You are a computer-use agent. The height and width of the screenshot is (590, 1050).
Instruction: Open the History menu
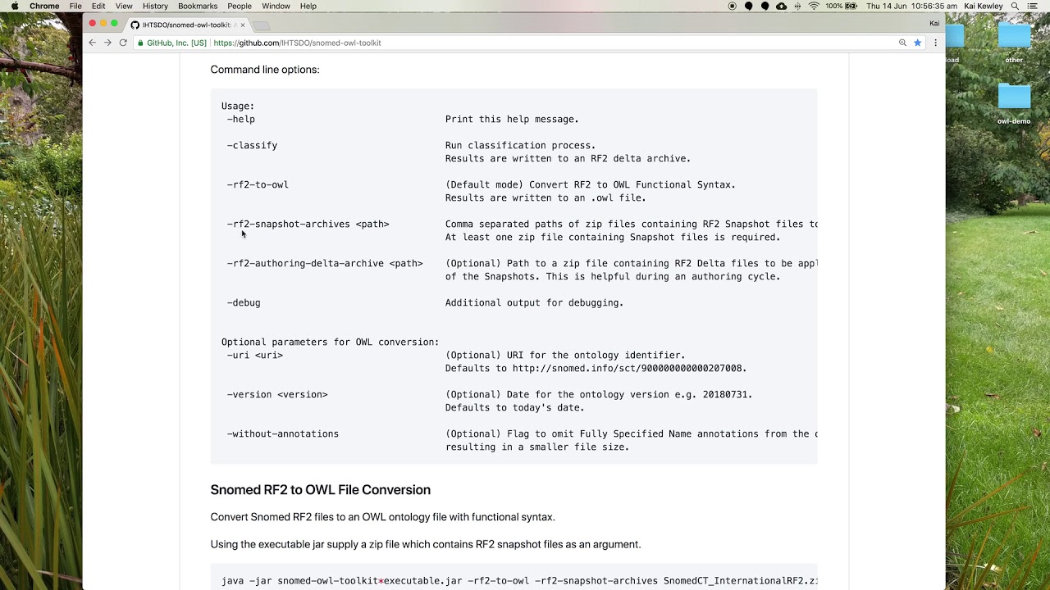pyautogui.click(x=155, y=6)
